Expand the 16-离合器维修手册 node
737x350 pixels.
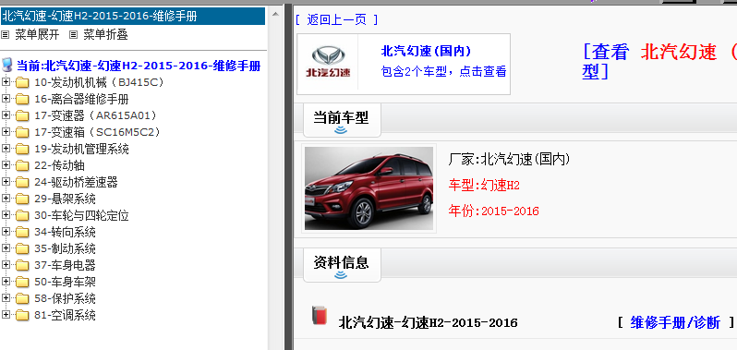pyautogui.click(x=6, y=99)
